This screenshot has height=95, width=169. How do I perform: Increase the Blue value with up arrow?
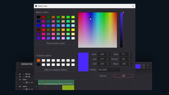click(x=130, y=63)
